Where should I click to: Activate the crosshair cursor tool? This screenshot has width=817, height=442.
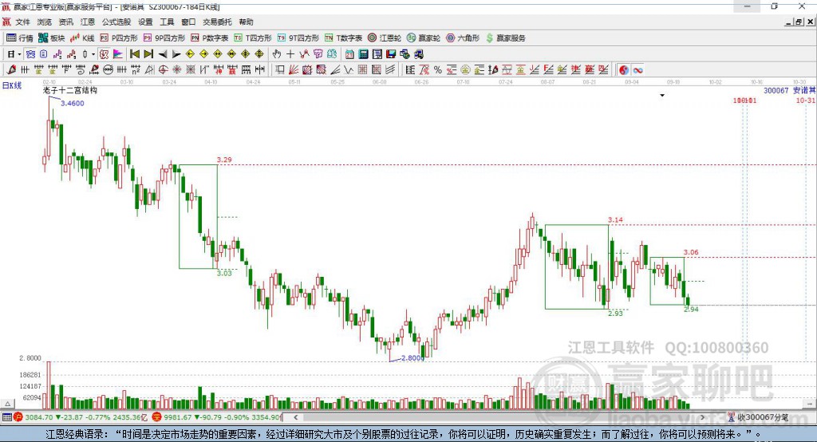coord(290,53)
